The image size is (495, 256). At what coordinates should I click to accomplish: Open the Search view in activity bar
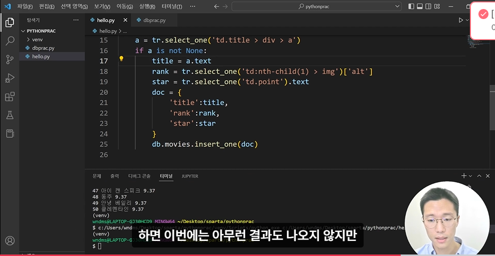[10, 41]
